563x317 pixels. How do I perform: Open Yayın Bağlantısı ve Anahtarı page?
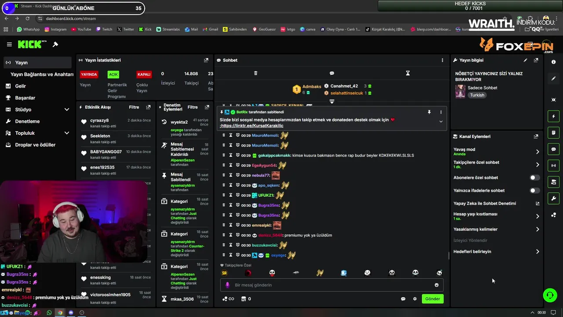pos(42,74)
